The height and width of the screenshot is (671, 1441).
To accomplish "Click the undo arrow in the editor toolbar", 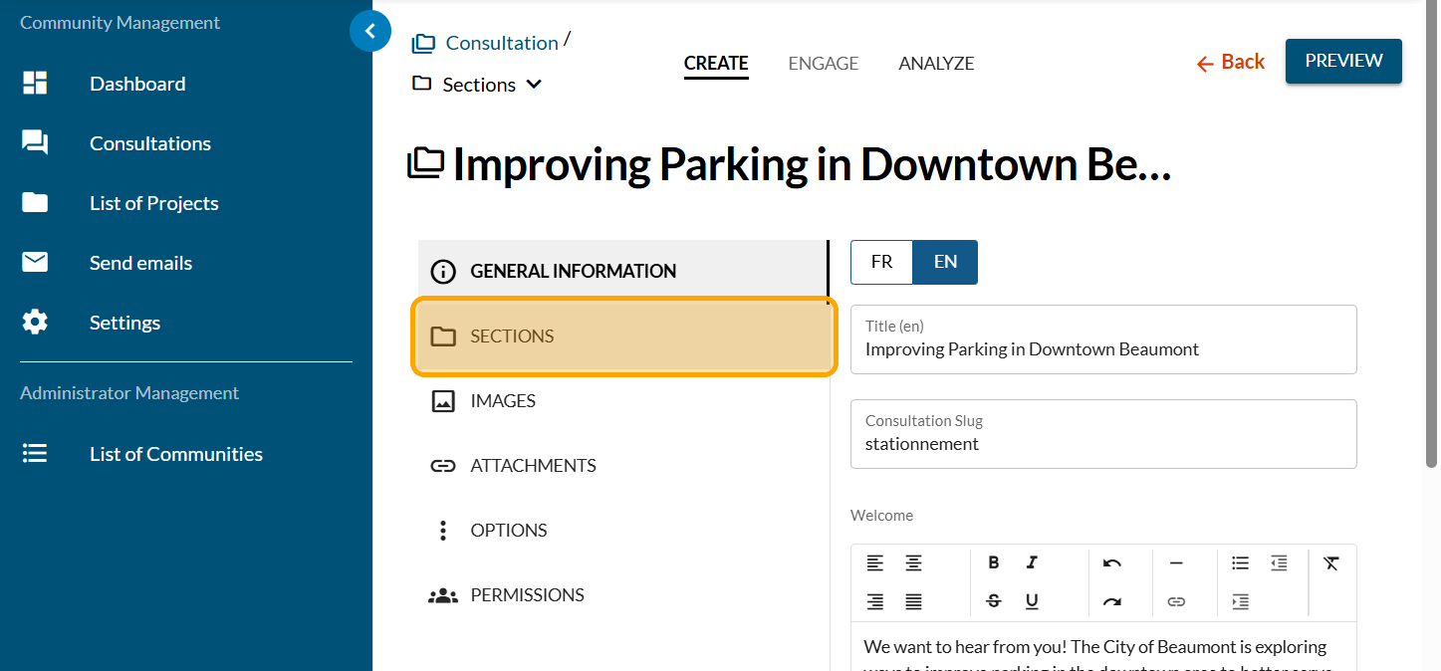I will tap(1112, 563).
